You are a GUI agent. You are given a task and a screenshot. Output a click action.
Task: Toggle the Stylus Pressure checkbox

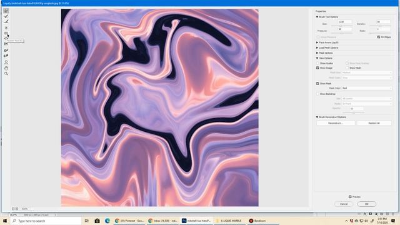click(x=318, y=37)
